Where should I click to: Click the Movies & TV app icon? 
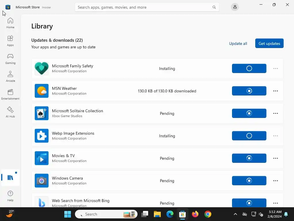tap(42, 158)
